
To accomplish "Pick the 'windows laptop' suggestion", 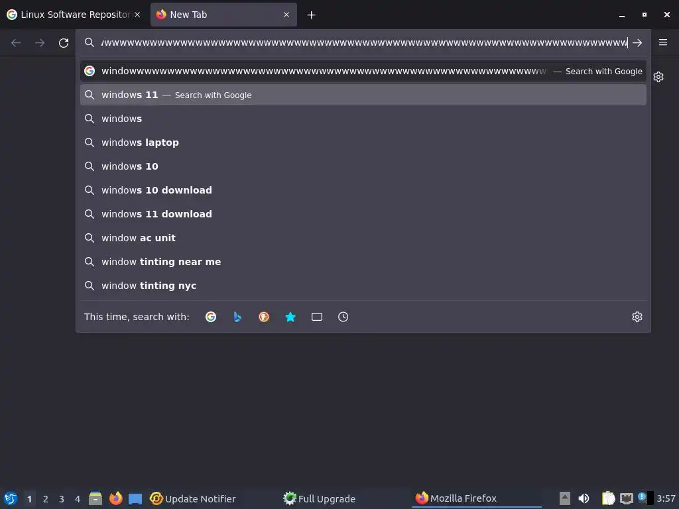I will coord(363,142).
